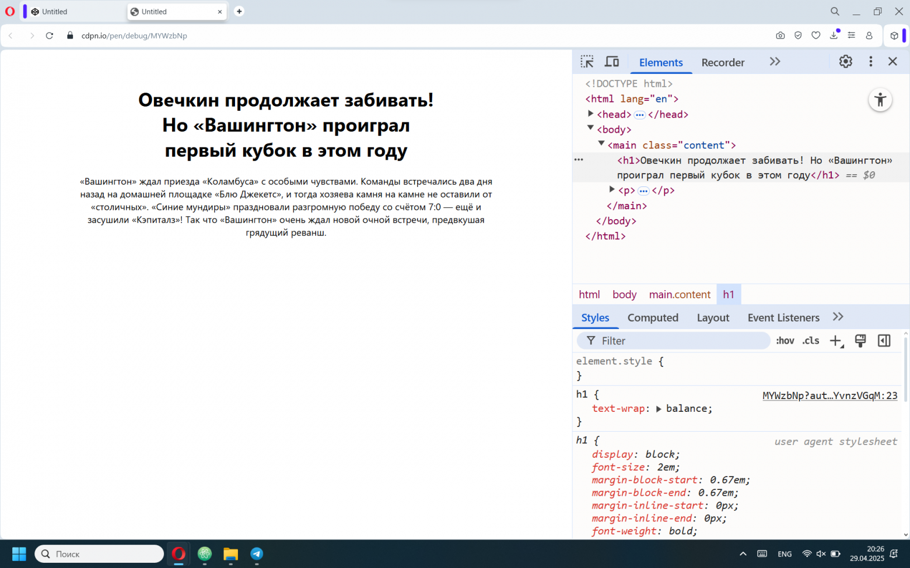Open Telegram from the taskbar
This screenshot has height=568, width=910.
pos(257,553)
